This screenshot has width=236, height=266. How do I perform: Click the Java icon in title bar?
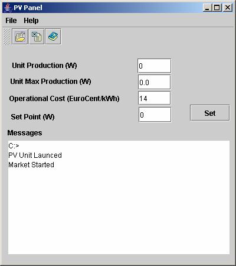pyautogui.click(x=8, y=8)
